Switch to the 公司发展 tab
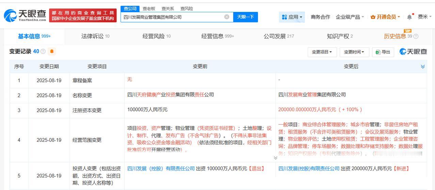 pos(279,36)
